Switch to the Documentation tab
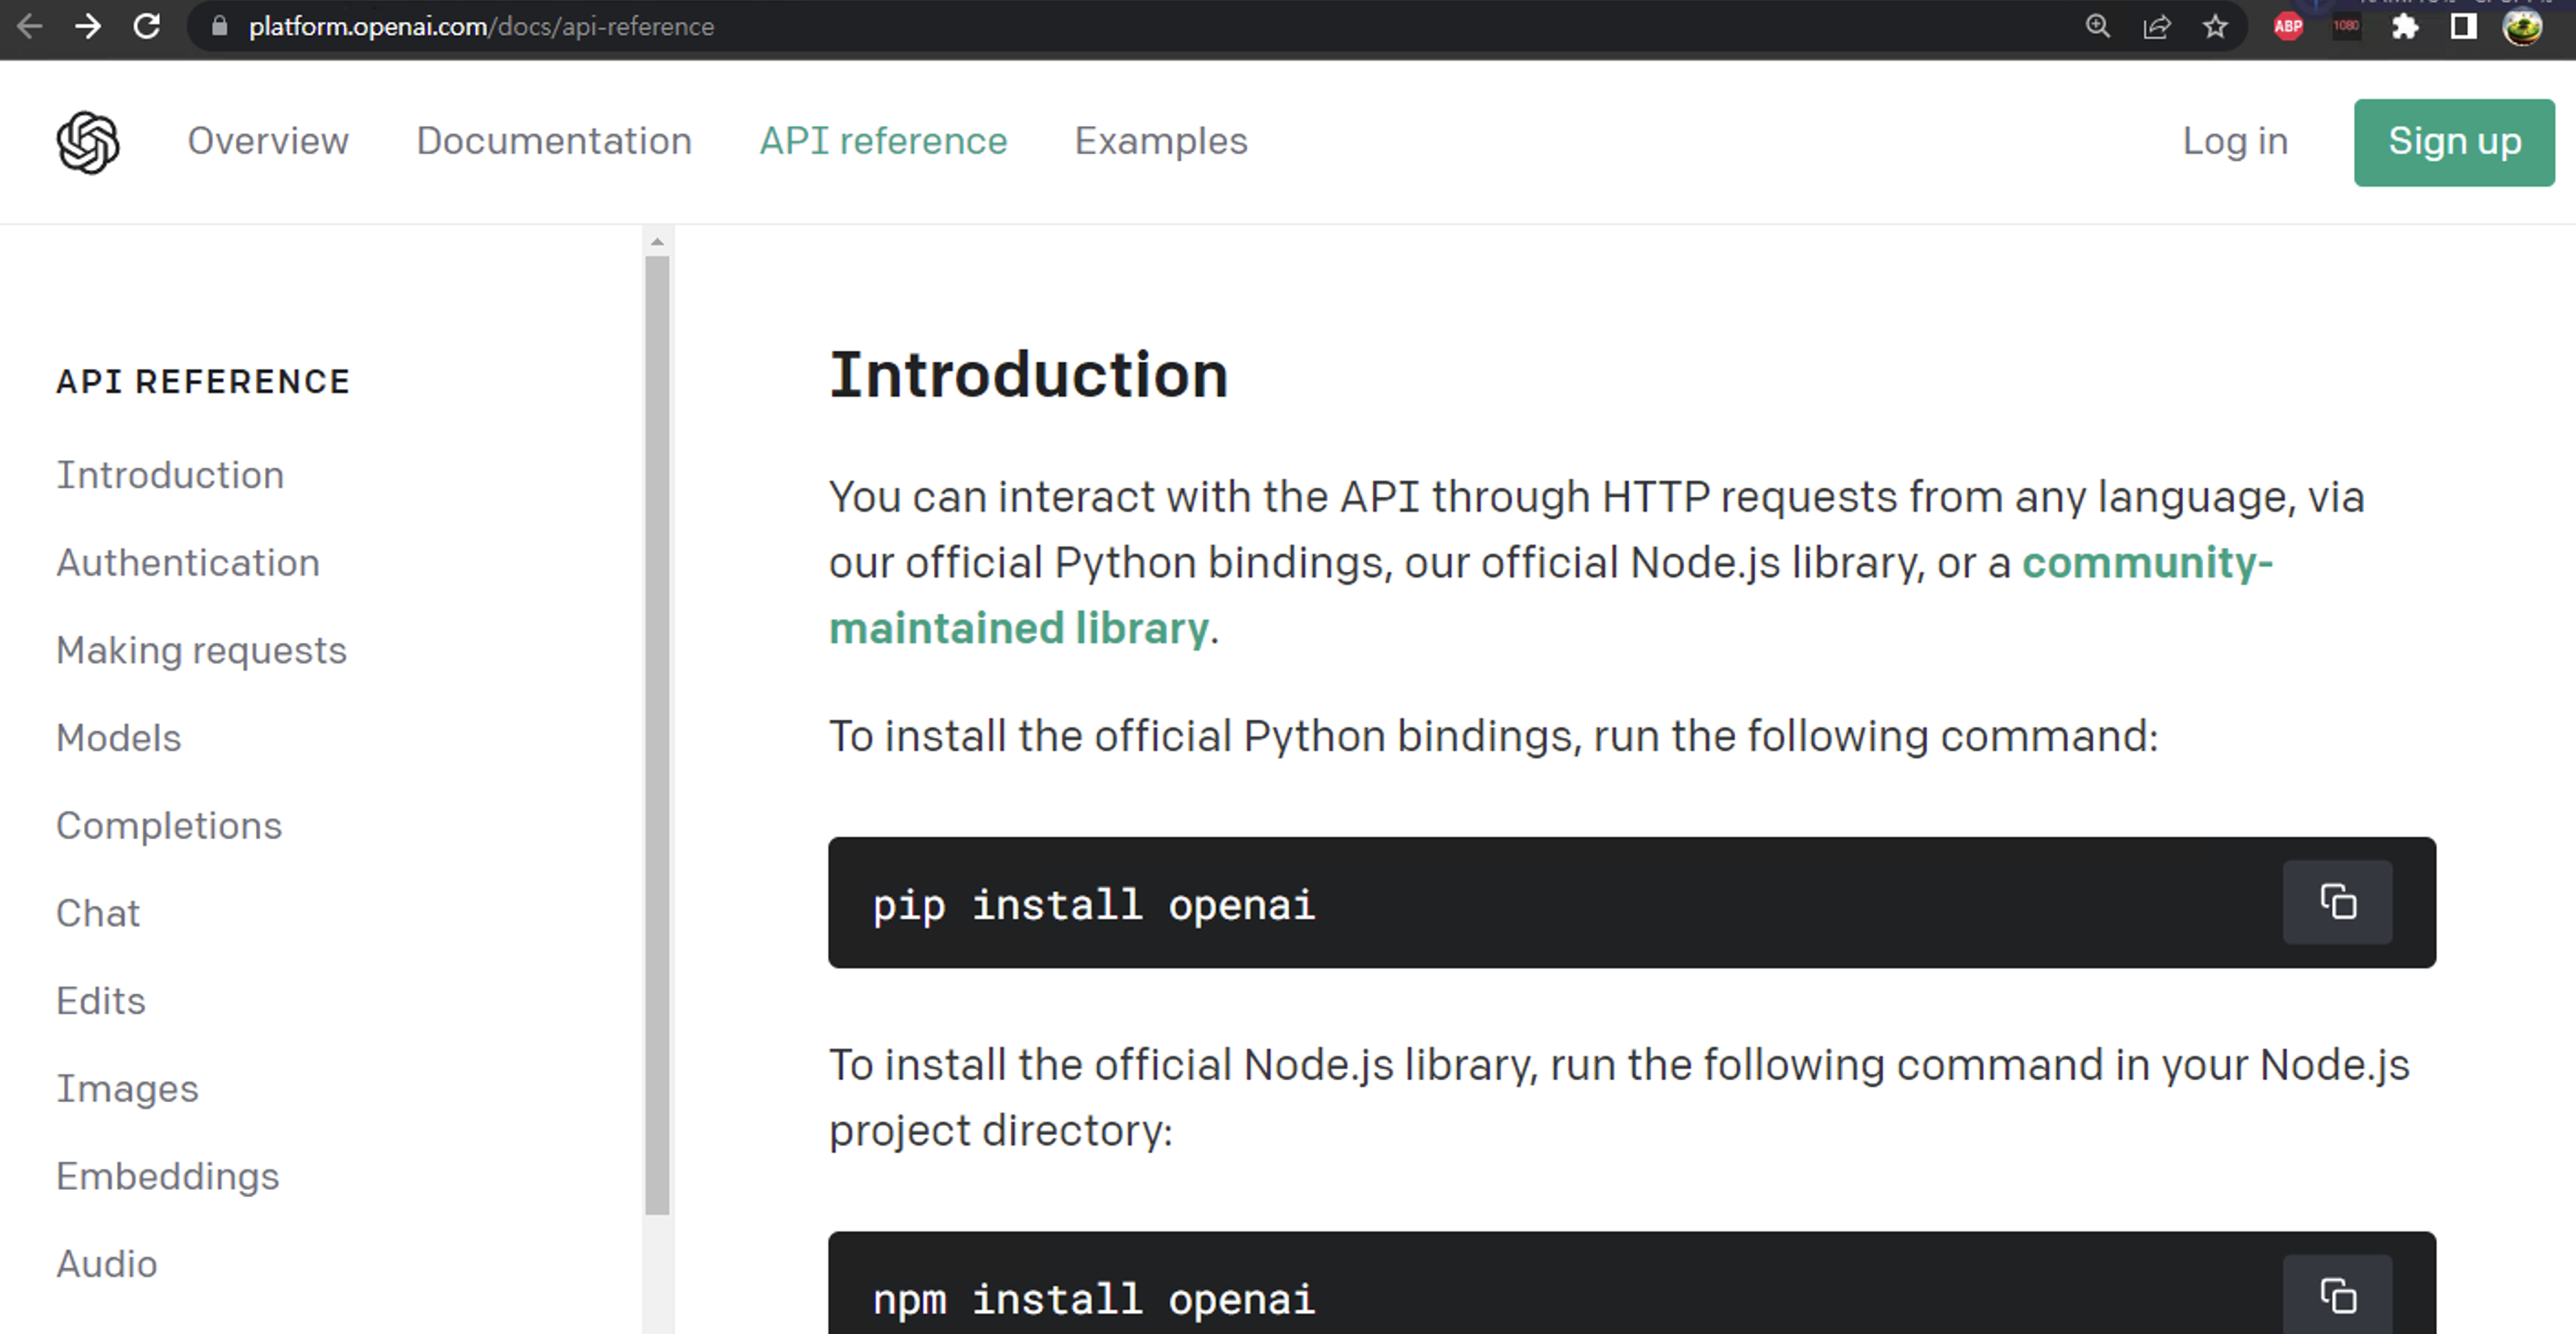 (554, 142)
